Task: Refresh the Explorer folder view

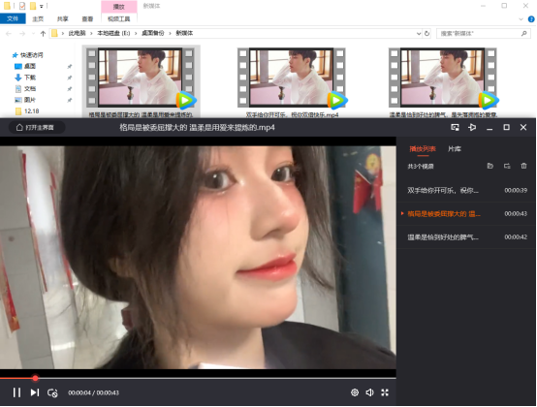Action: [426, 34]
